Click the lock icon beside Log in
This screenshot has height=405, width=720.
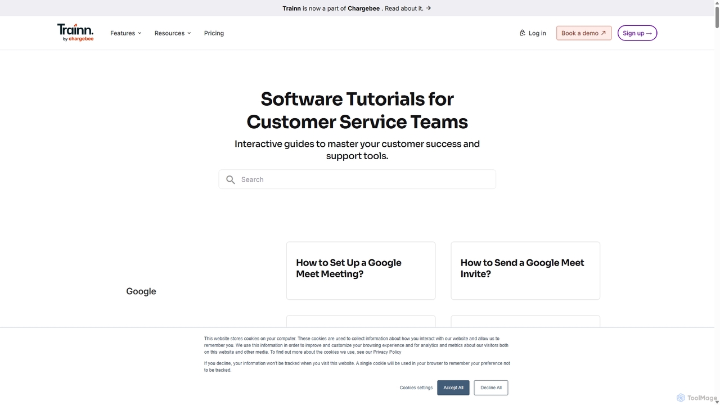[x=522, y=33]
